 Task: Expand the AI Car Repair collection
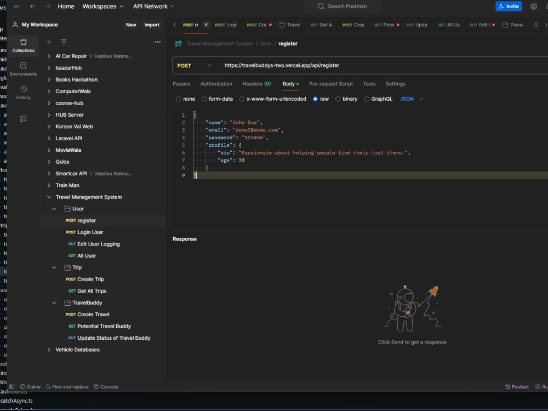pos(49,56)
